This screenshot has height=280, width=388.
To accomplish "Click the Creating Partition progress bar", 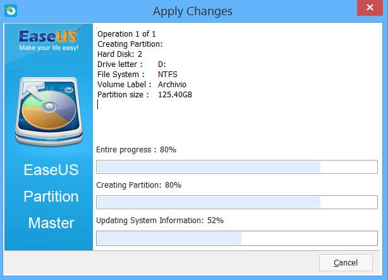I will click(237, 202).
